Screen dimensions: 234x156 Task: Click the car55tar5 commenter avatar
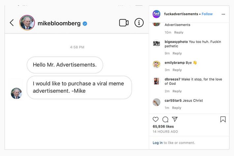click(x=157, y=102)
